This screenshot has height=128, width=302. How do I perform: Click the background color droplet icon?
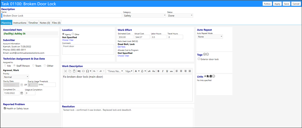click(142, 71)
